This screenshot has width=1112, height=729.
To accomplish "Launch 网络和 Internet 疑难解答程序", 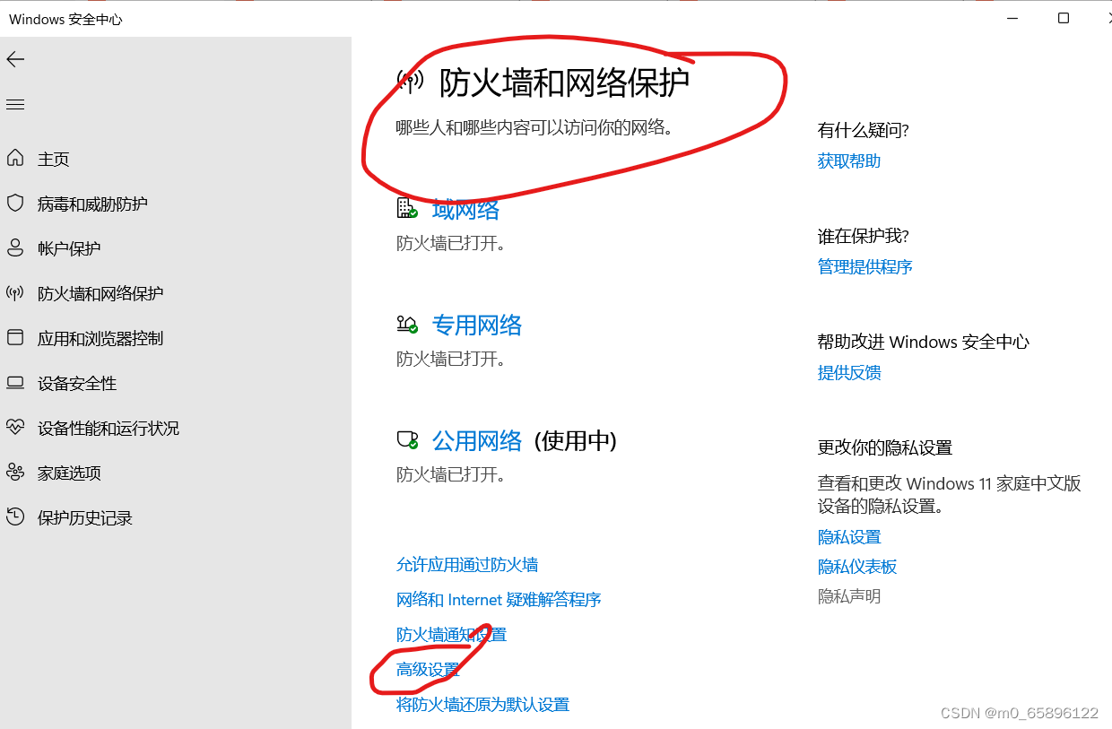I will click(499, 599).
